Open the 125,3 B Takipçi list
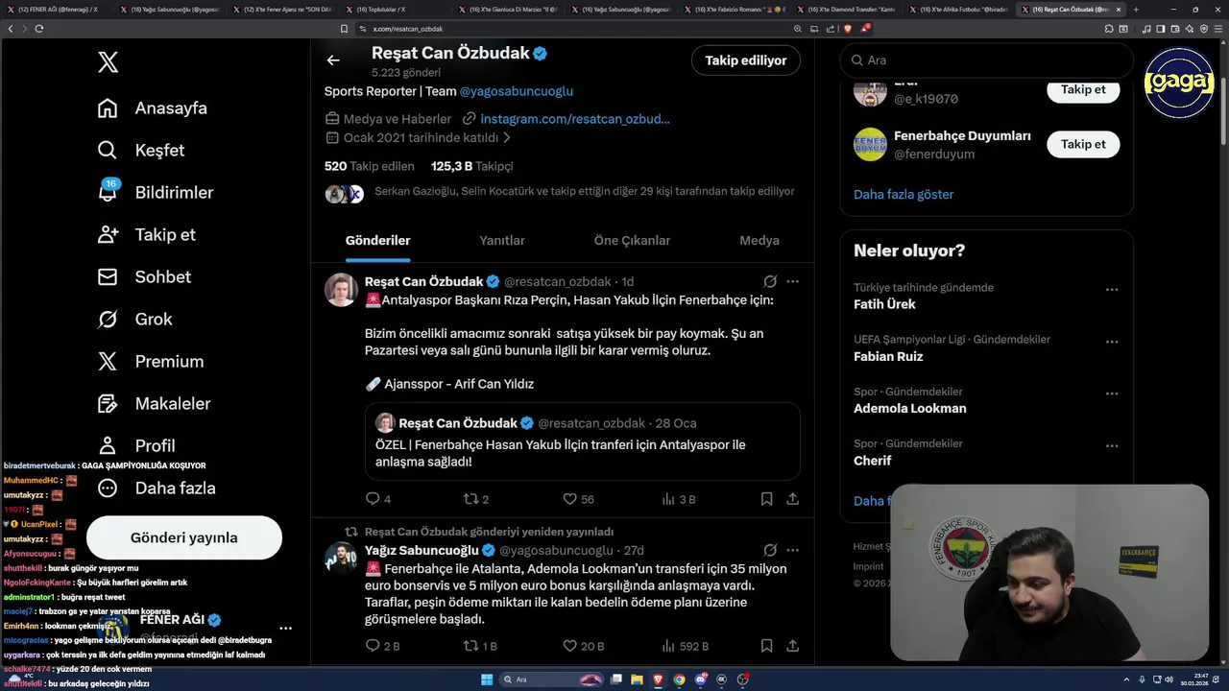1229x691 pixels. click(x=472, y=166)
